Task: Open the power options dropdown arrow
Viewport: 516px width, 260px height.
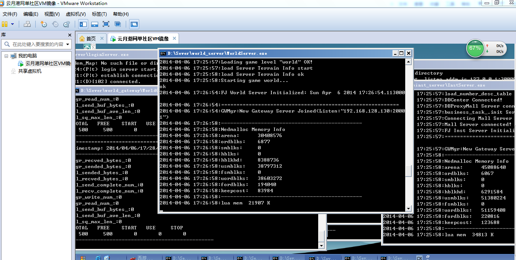Action: (x=12, y=24)
